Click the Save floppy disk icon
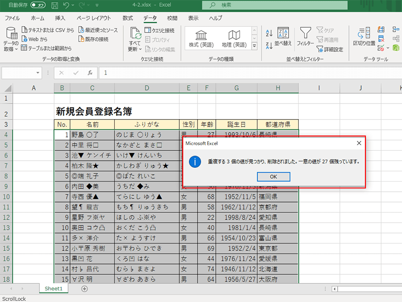 click(54, 5)
